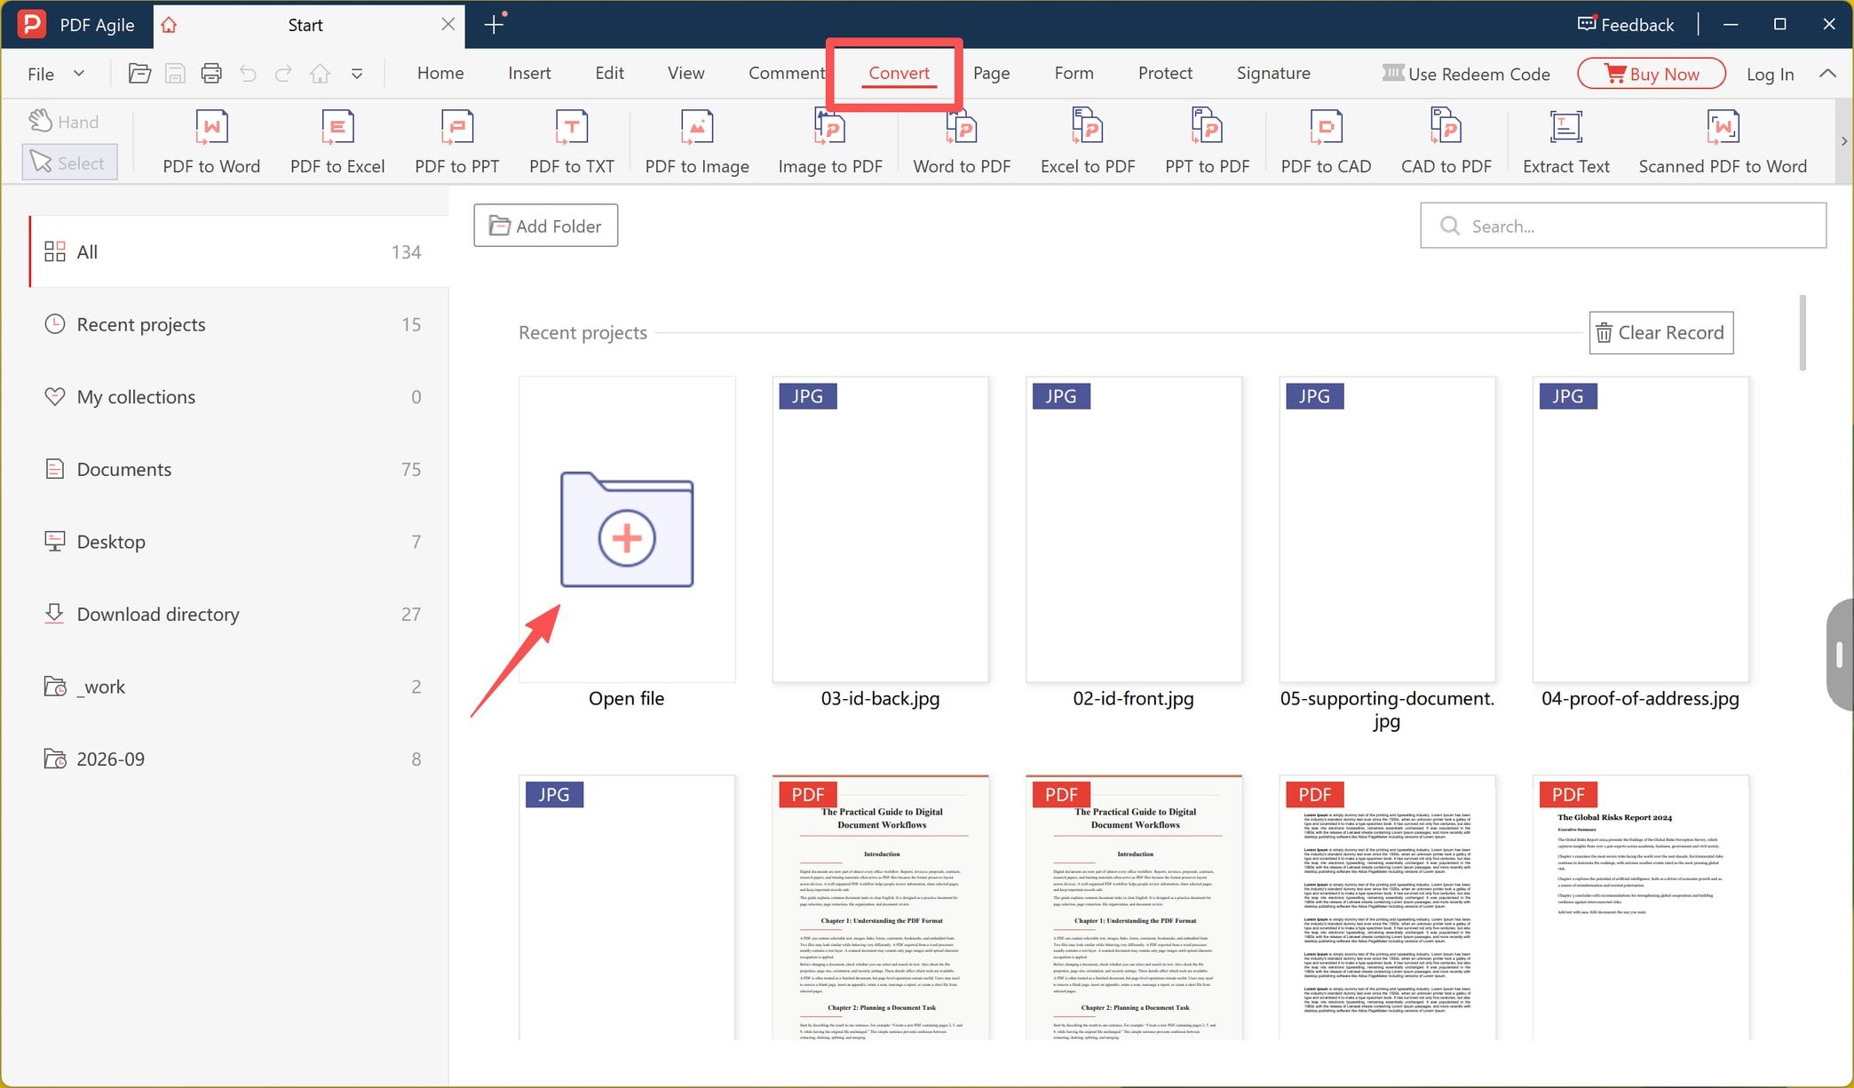
Task: Click the Open file folder tile
Action: pyautogui.click(x=627, y=529)
